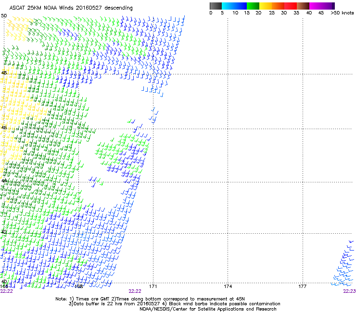This screenshot has height=312, width=356.
Task: Click the latitude label '44'
Action: (x=4, y=181)
